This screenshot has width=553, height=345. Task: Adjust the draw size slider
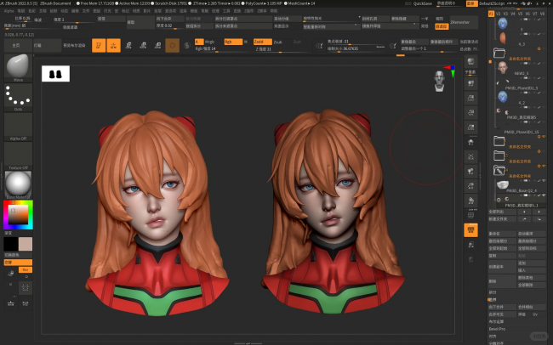(x=356, y=48)
